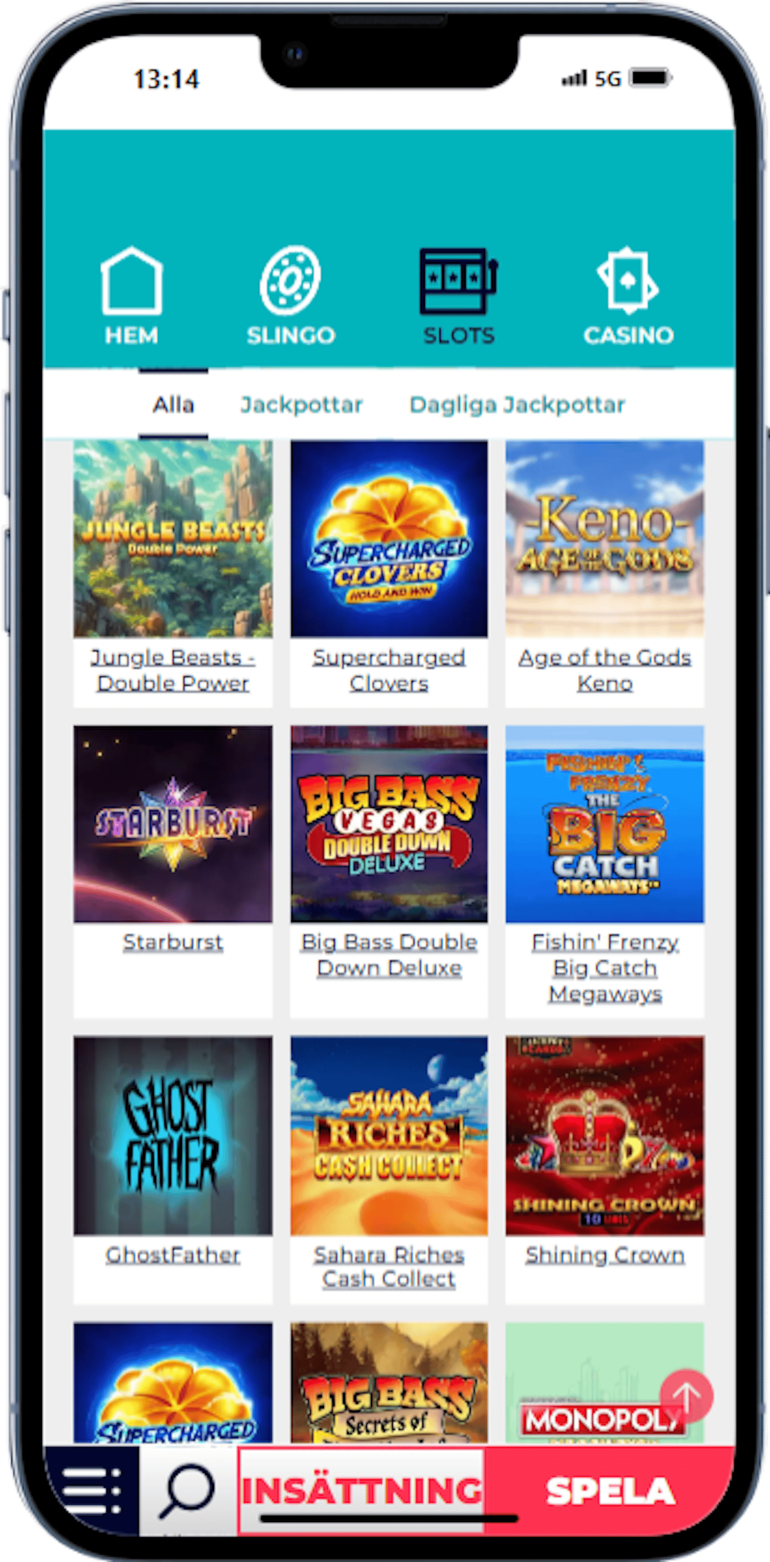Image resolution: width=770 pixels, height=1562 pixels.
Task: Tap the search magnifier icon
Action: click(187, 1490)
